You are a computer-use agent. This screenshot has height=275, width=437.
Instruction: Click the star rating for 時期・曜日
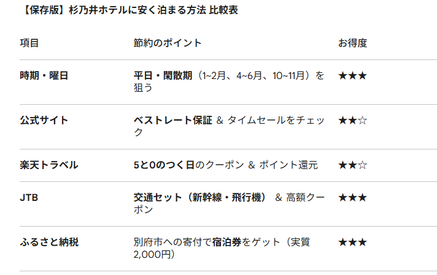352,76
